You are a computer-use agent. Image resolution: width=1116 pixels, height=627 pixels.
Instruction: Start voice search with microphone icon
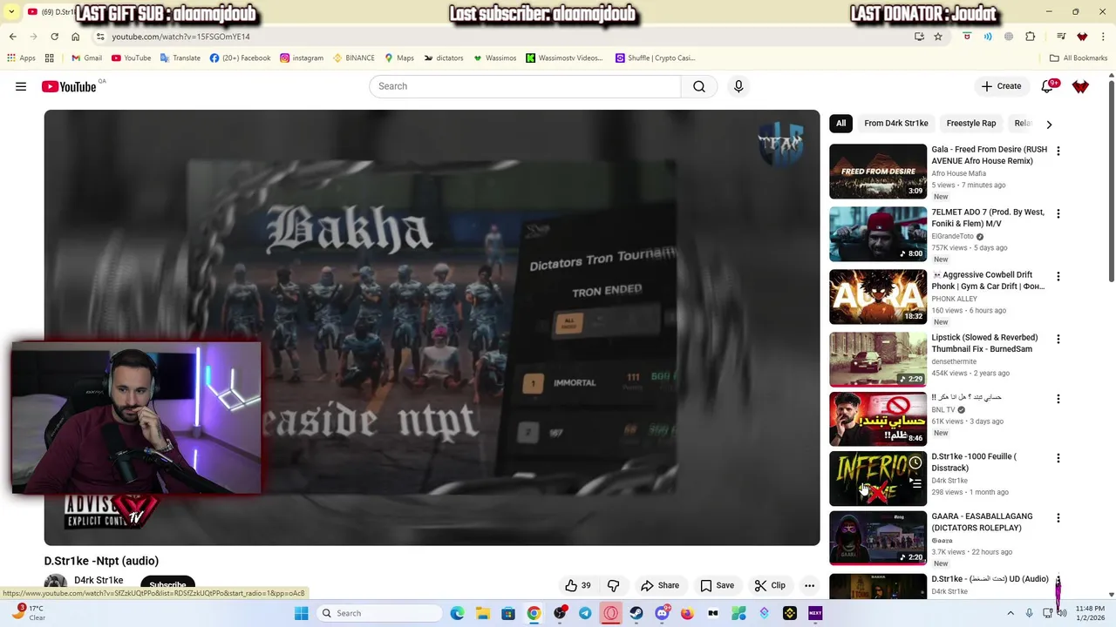738,86
